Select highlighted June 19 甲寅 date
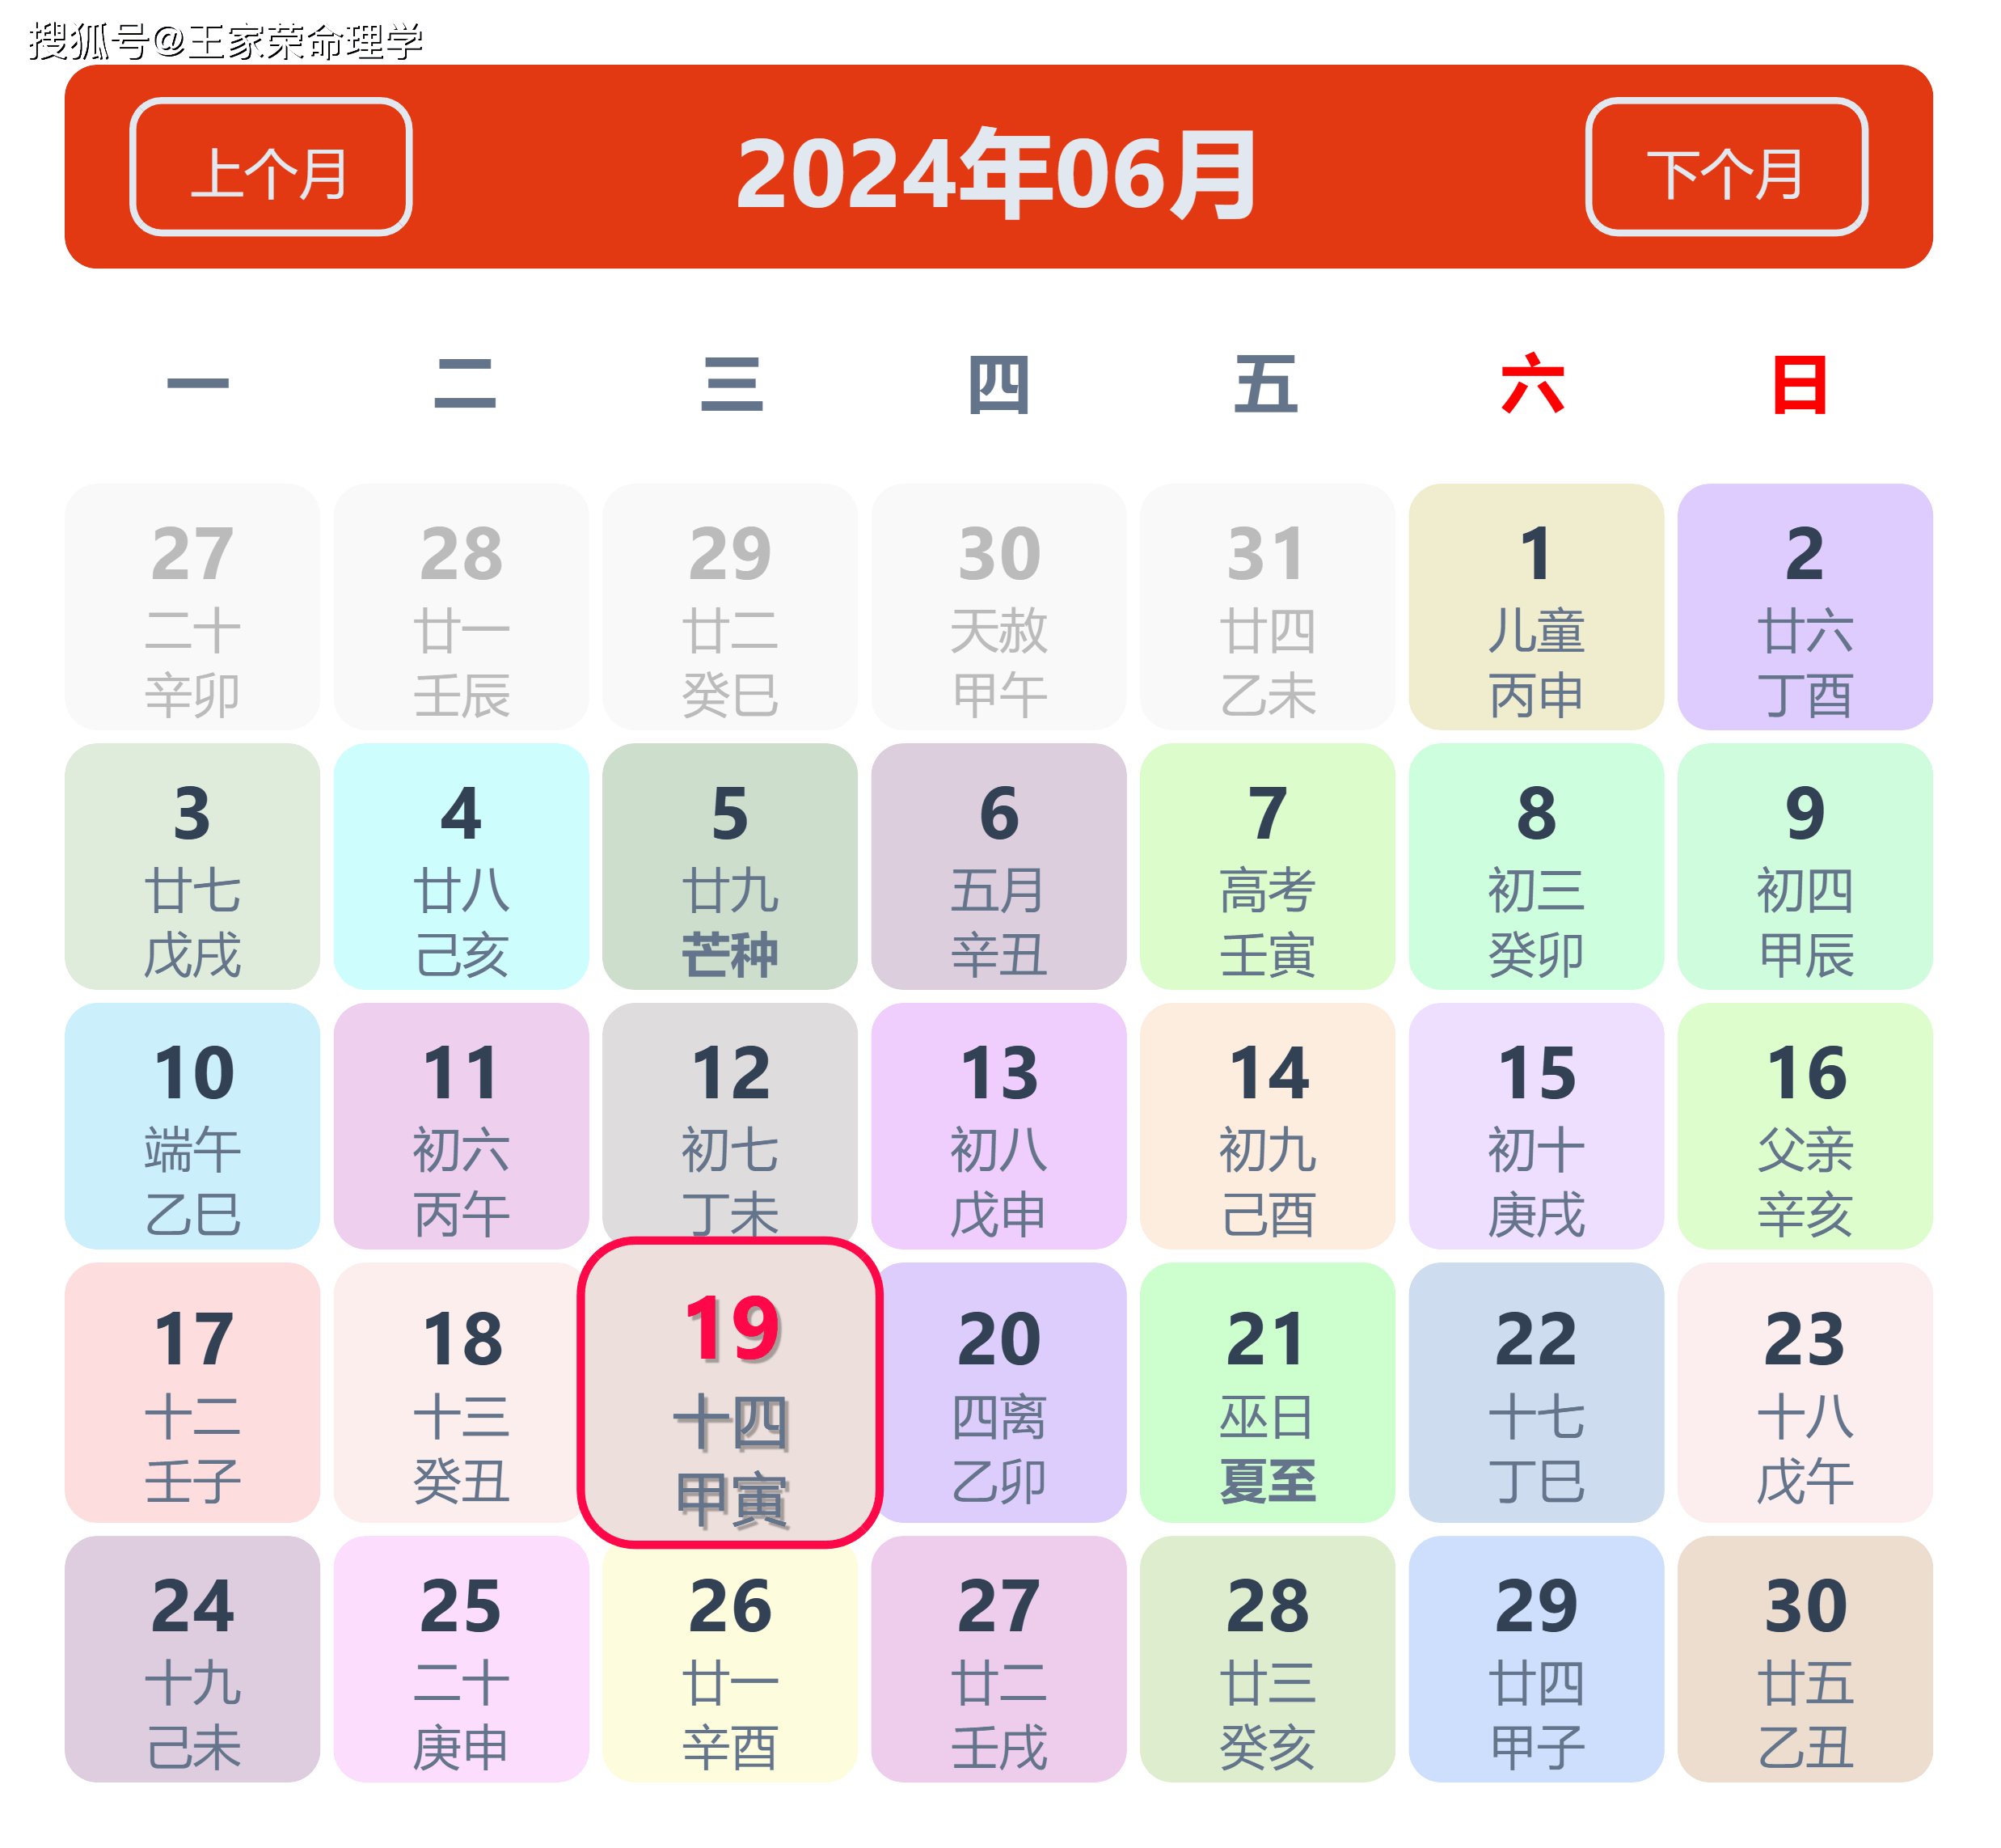2001x1848 pixels. 731,1393
